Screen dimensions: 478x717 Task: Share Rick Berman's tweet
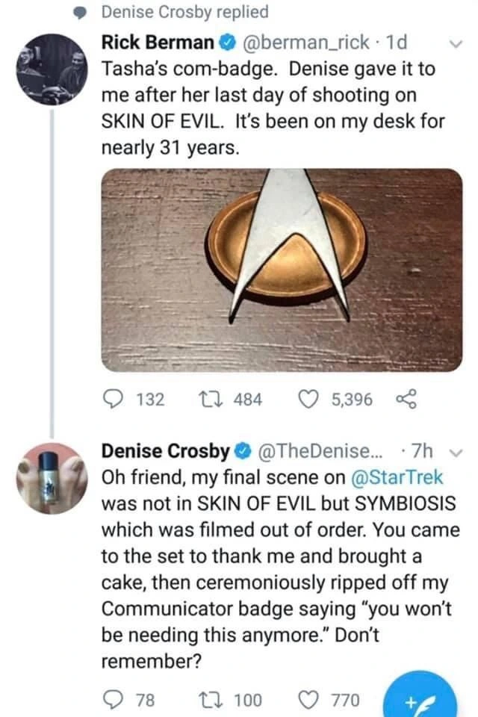(406, 400)
